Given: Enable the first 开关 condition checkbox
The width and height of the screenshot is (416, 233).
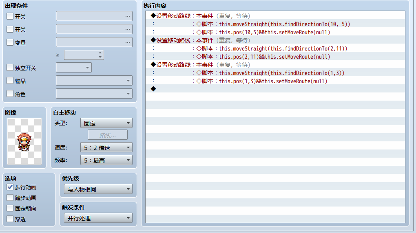Looking at the screenshot, I should [10, 16].
